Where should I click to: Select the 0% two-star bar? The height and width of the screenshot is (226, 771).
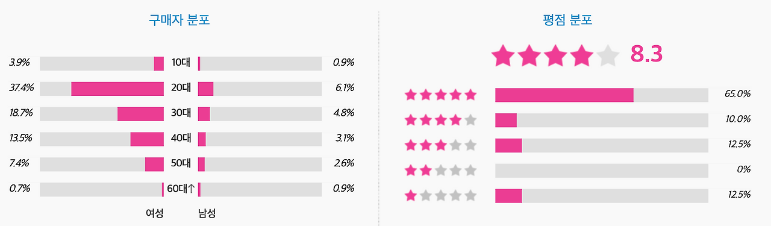[x=602, y=171]
